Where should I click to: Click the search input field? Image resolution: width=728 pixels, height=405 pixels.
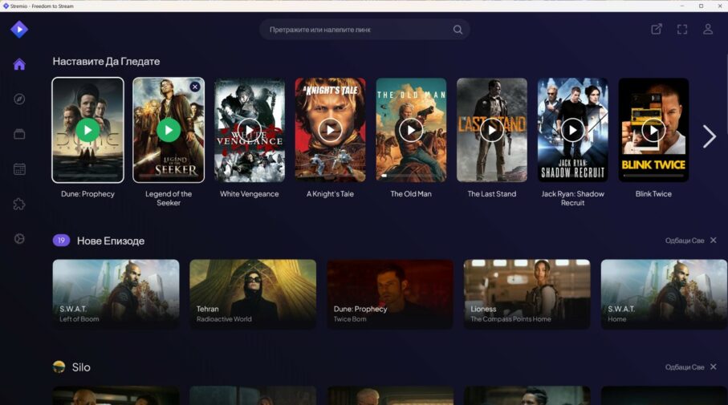pyautogui.click(x=364, y=30)
